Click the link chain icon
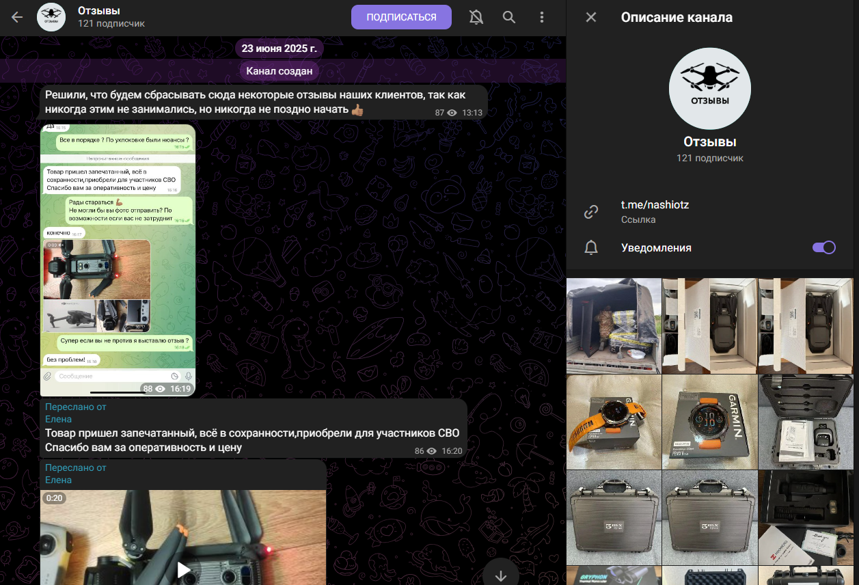Image resolution: width=859 pixels, height=585 pixels. pyautogui.click(x=591, y=212)
